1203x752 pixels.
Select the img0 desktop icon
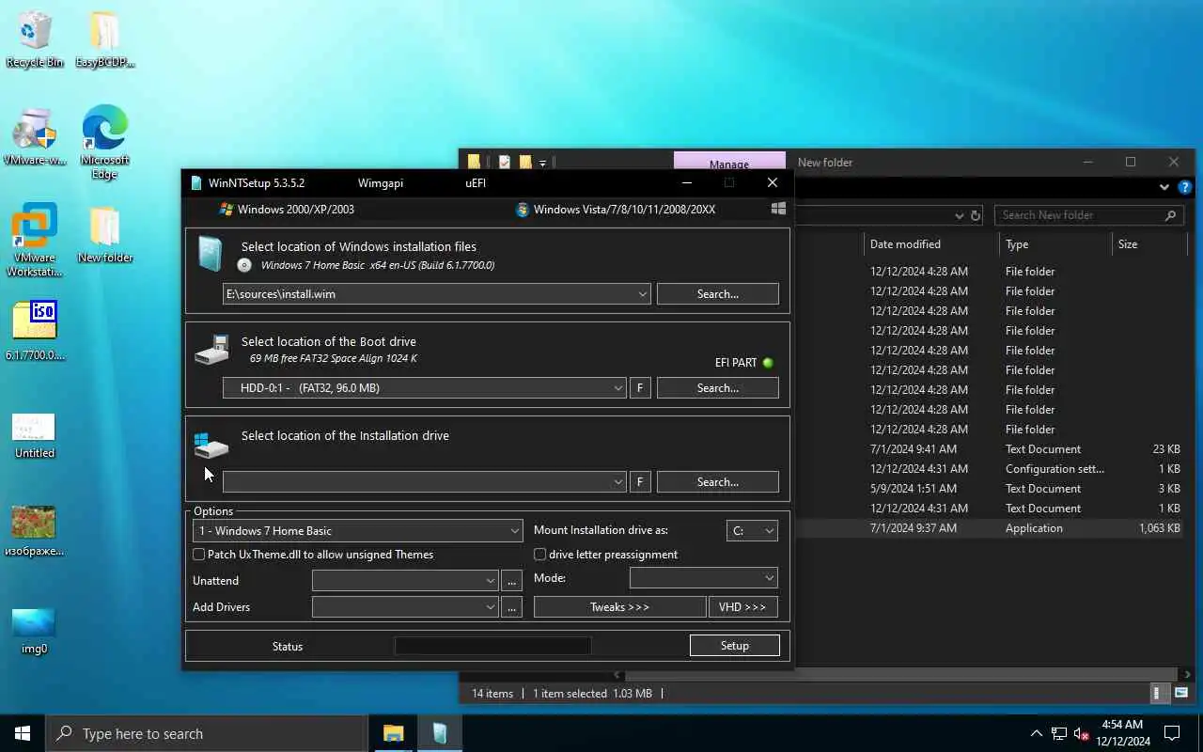click(34, 631)
